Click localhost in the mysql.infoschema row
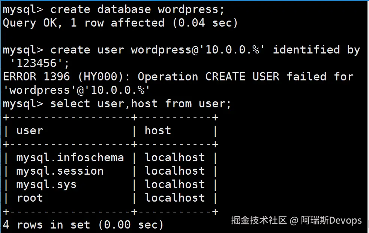Viewport: 369px width, 233px height. (x=175, y=157)
